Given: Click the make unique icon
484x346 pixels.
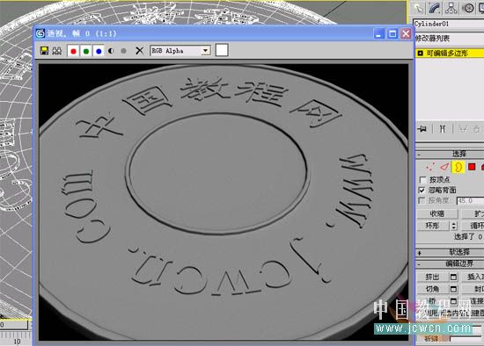Looking at the screenshot, I should click(462, 129).
